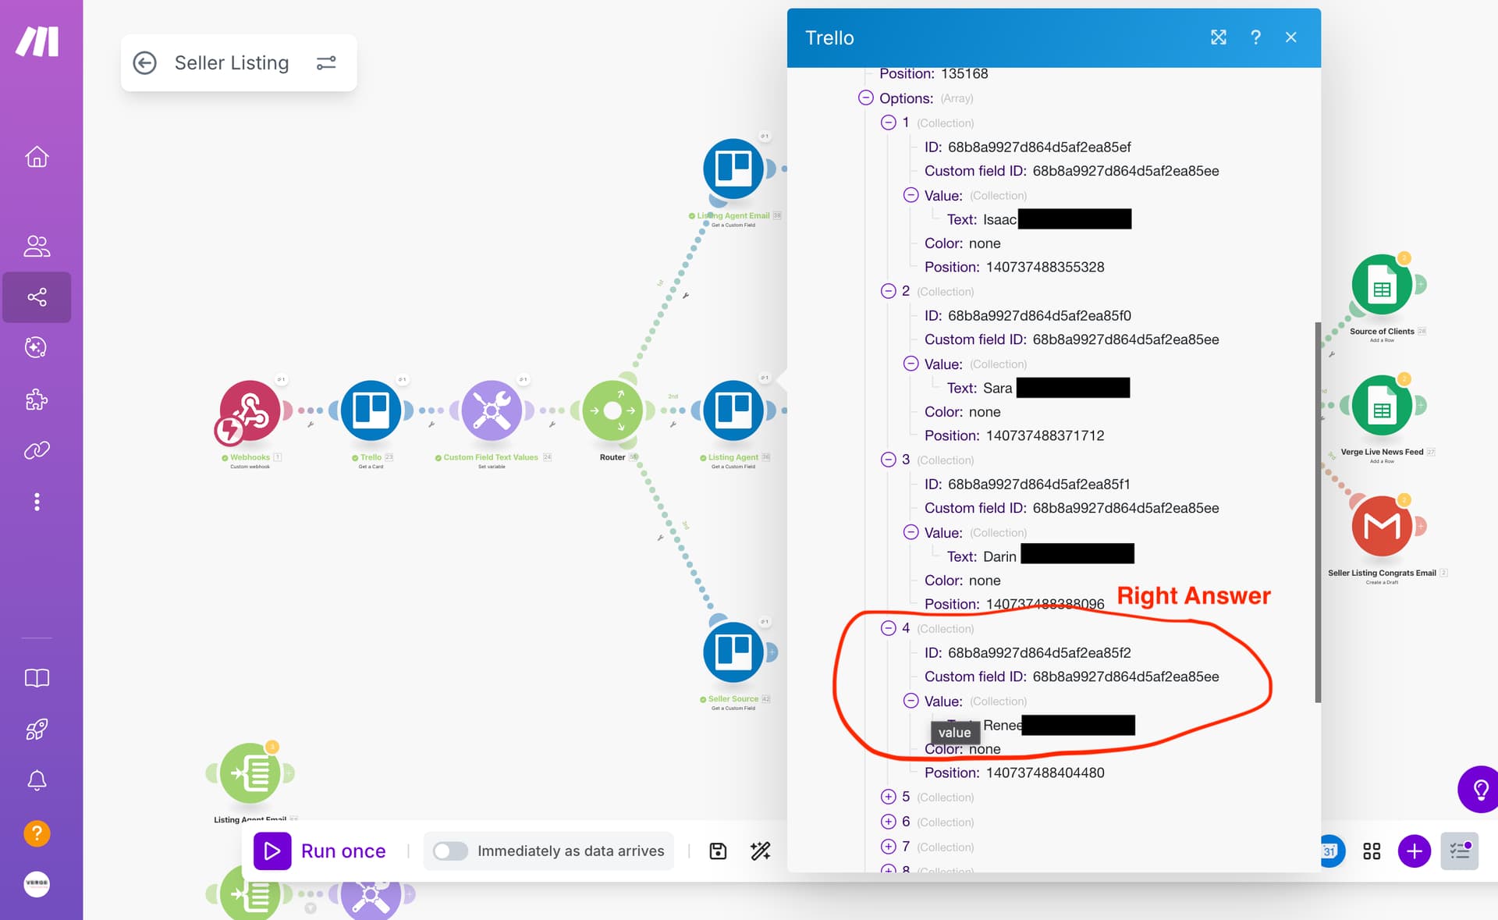This screenshot has width=1498, height=920.
Task: Collapse the Options array
Action: 866,98
